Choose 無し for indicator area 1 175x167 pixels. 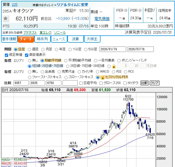[30, 61]
